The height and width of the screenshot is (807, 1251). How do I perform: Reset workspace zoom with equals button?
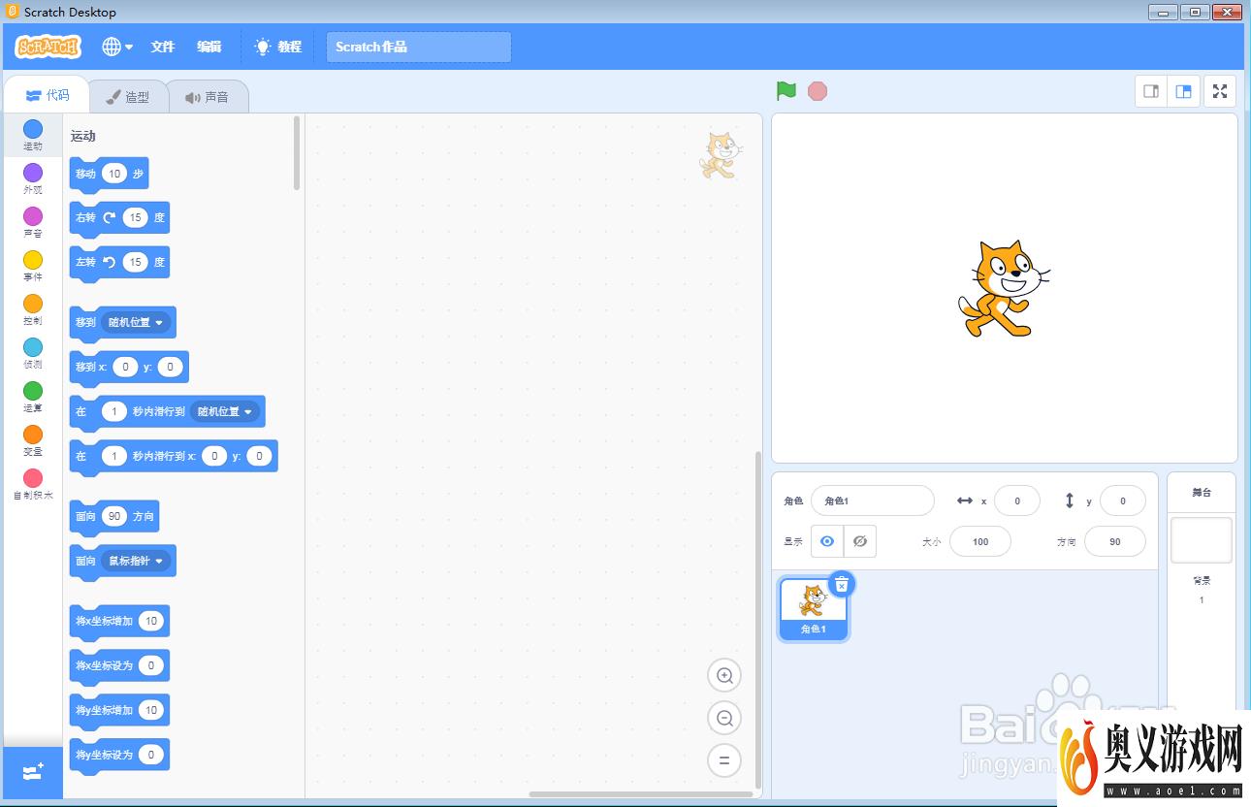point(724,759)
